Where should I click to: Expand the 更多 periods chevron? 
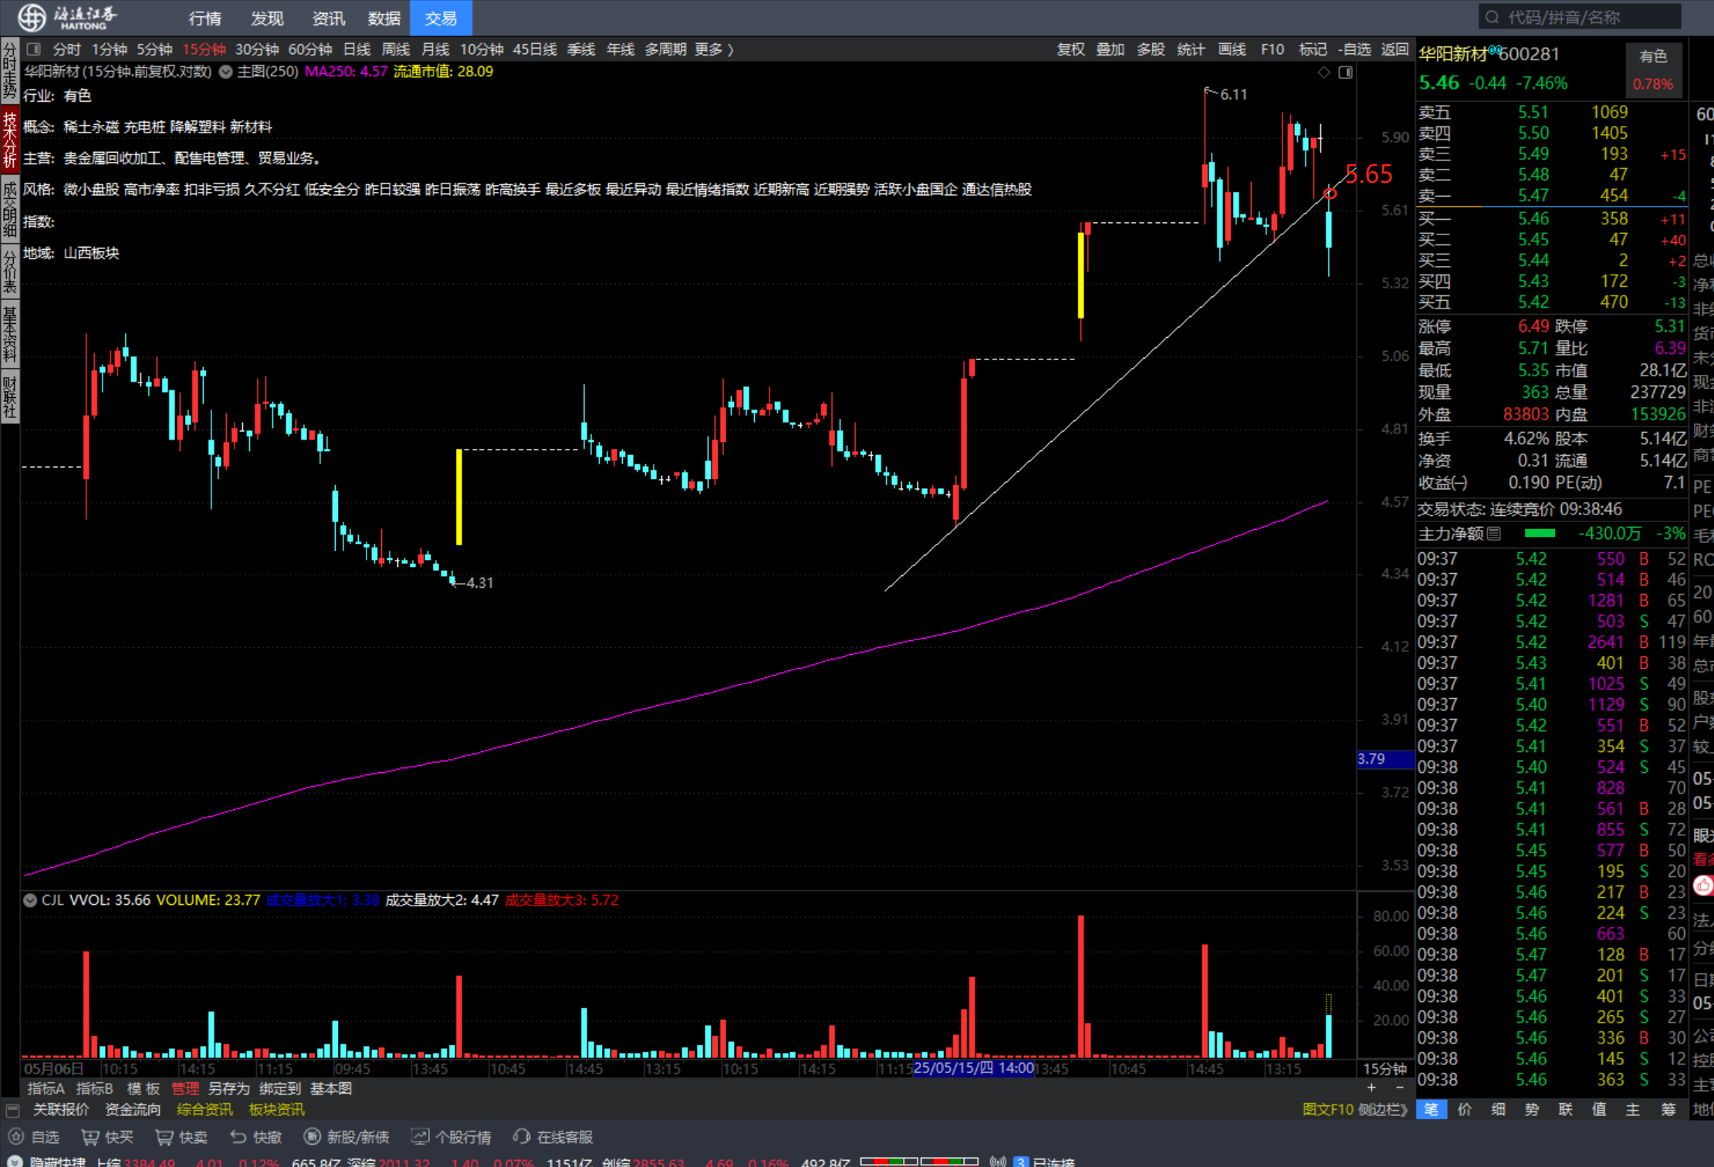point(730,49)
